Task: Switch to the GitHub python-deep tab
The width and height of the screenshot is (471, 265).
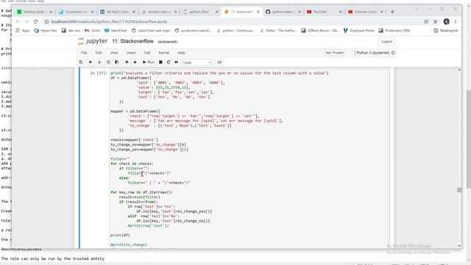Action: click(x=283, y=12)
